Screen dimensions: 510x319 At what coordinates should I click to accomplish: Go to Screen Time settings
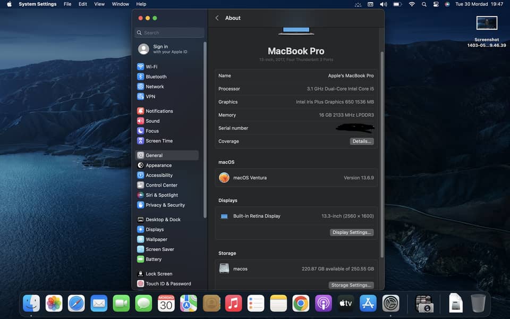[x=159, y=141]
